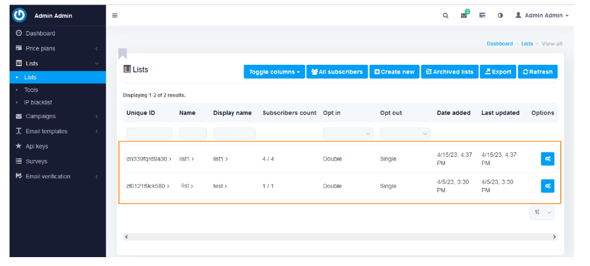Image resolution: width=590 pixels, height=266 pixels.
Task: Open the search magnifier icon in header
Action: (x=446, y=15)
